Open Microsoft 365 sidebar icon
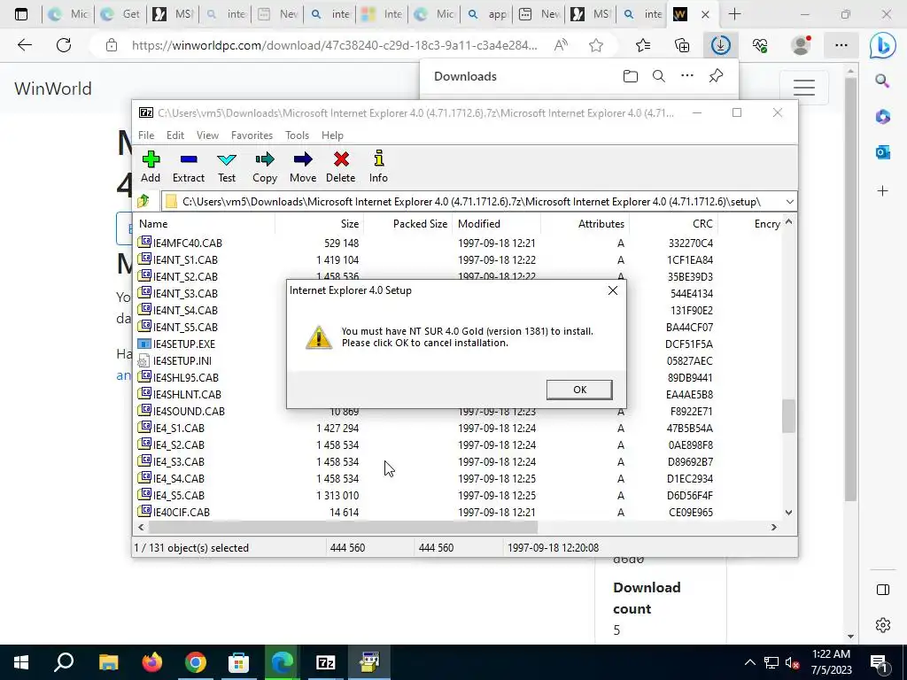The height and width of the screenshot is (680, 907). tap(883, 116)
